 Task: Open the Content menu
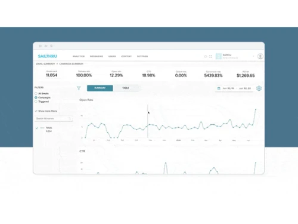point(126,56)
